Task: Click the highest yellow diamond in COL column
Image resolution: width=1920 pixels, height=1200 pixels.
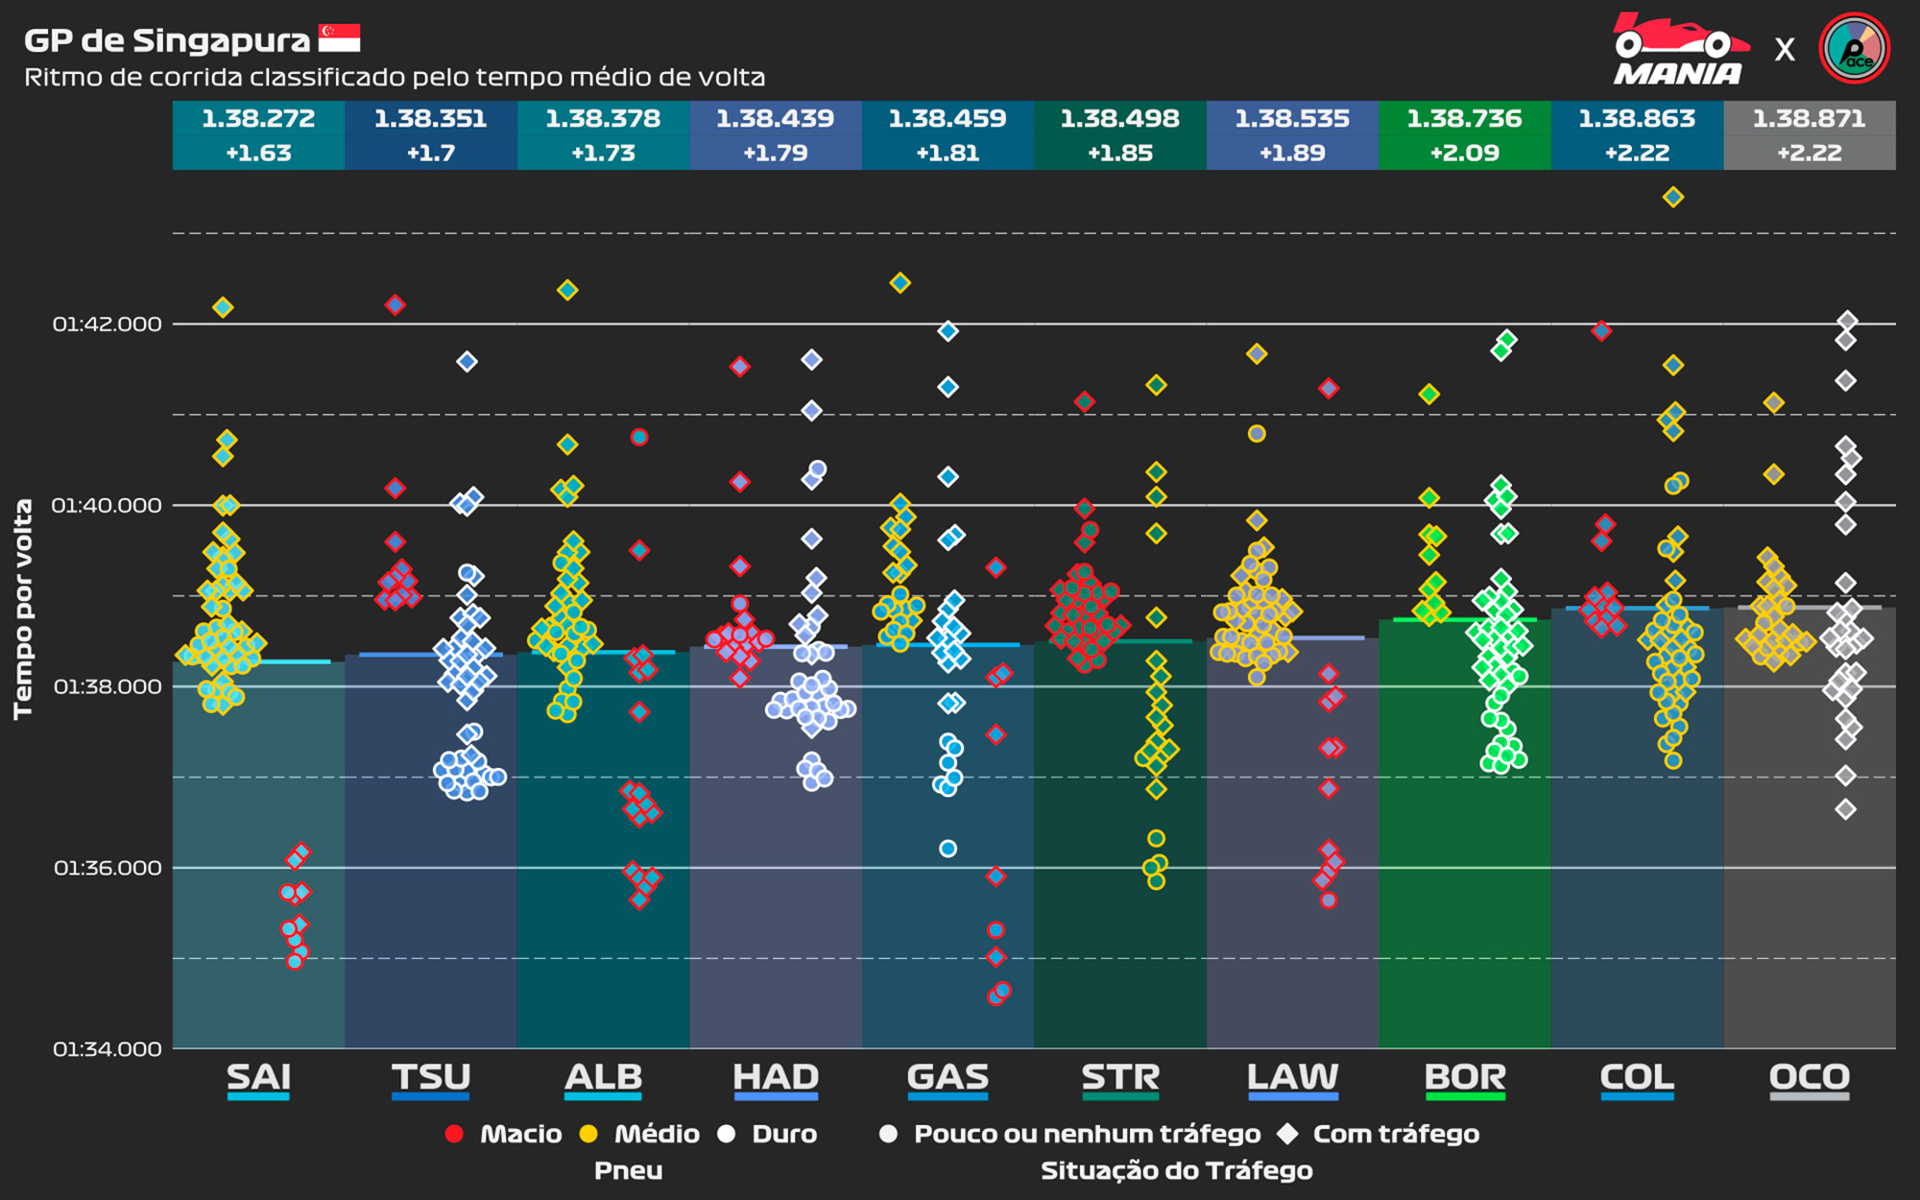Action: [1672, 197]
